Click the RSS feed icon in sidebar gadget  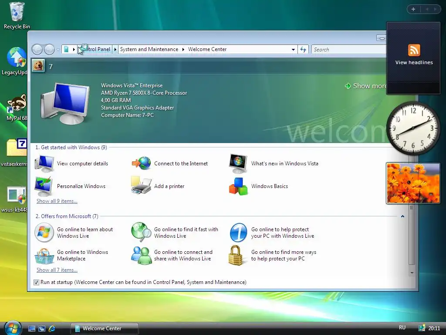[x=414, y=50]
